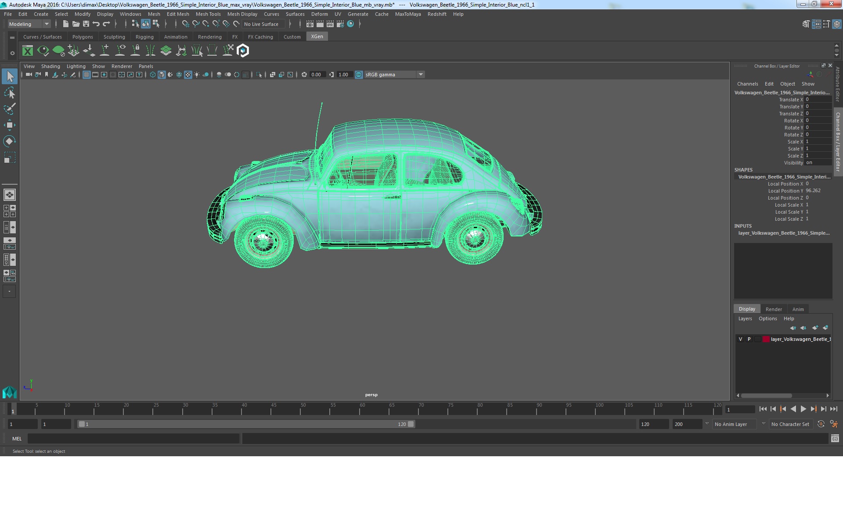
Task: Open viewport Shading menu
Action: (50, 66)
